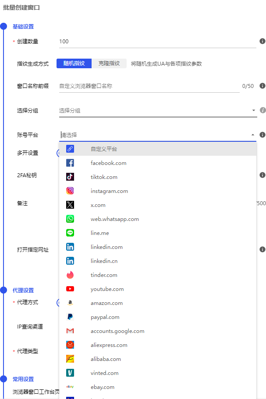The image size is (266, 399).
Task: Click info icon in the 2FA秘钥 row
Action: pyautogui.click(x=262, y=175)
